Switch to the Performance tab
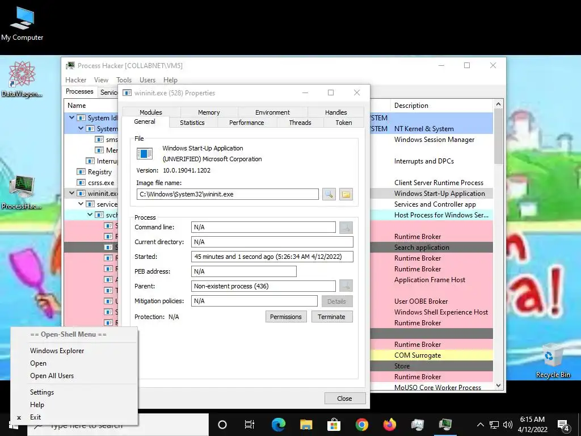Screen dimensions: 581x436 click(x=246, y=123)
